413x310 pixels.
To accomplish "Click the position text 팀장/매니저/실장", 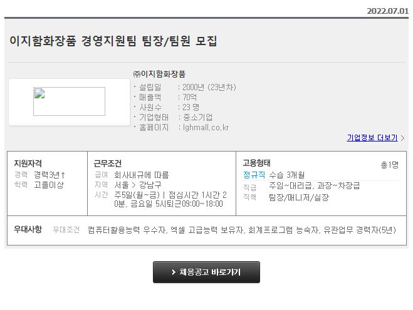I will [x=299, y=197].
